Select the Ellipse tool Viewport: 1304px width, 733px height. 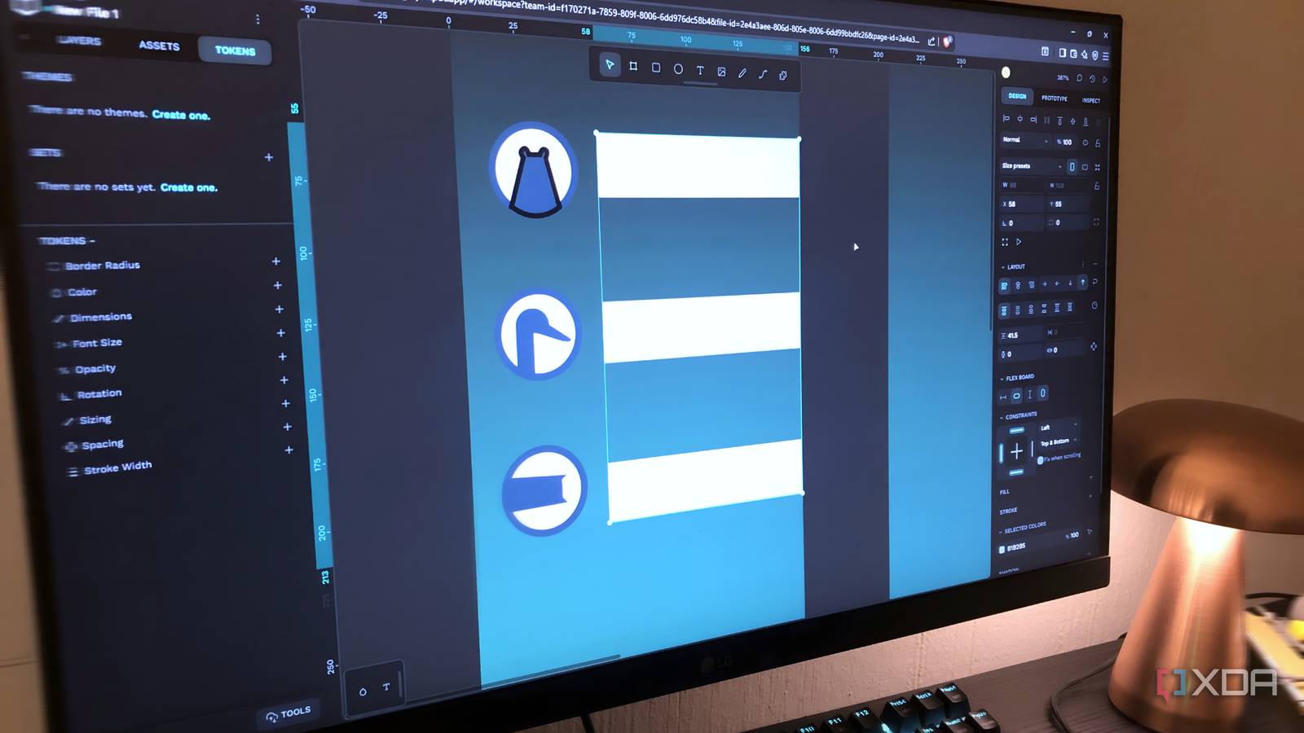click(x=678, y=69)
